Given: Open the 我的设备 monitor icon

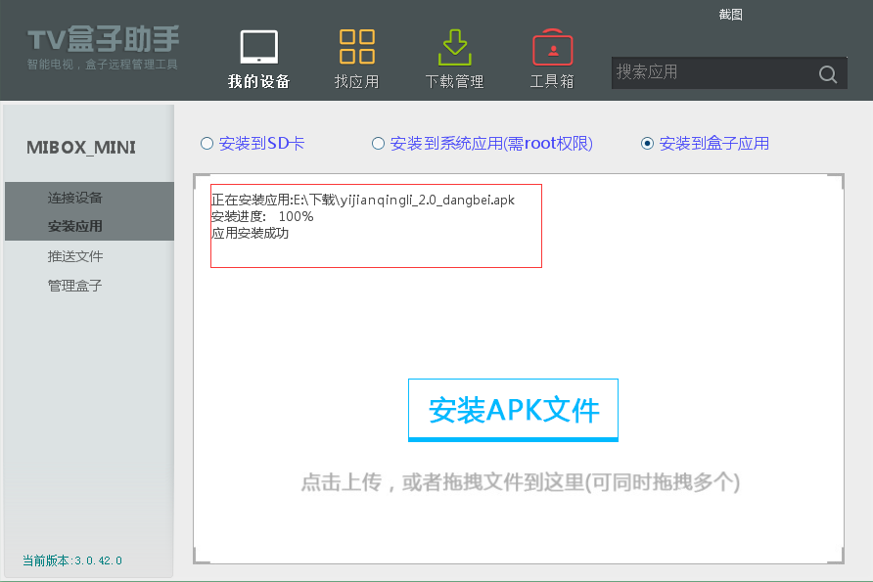Looking at the screenshot, I should pos(258,47).
